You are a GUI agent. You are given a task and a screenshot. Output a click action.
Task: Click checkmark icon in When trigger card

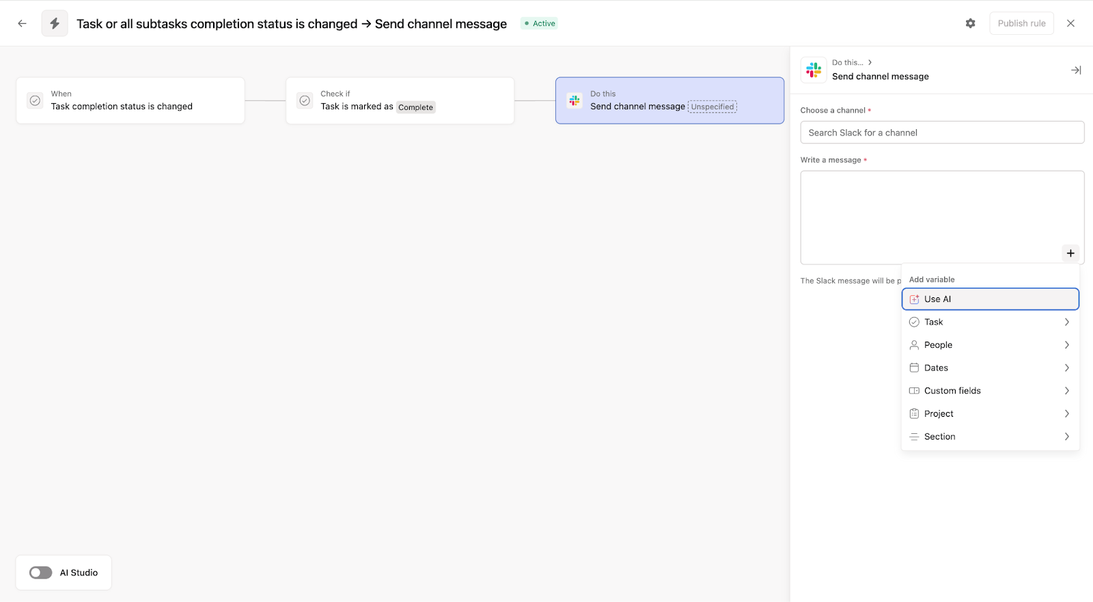(x=35, y=100)
